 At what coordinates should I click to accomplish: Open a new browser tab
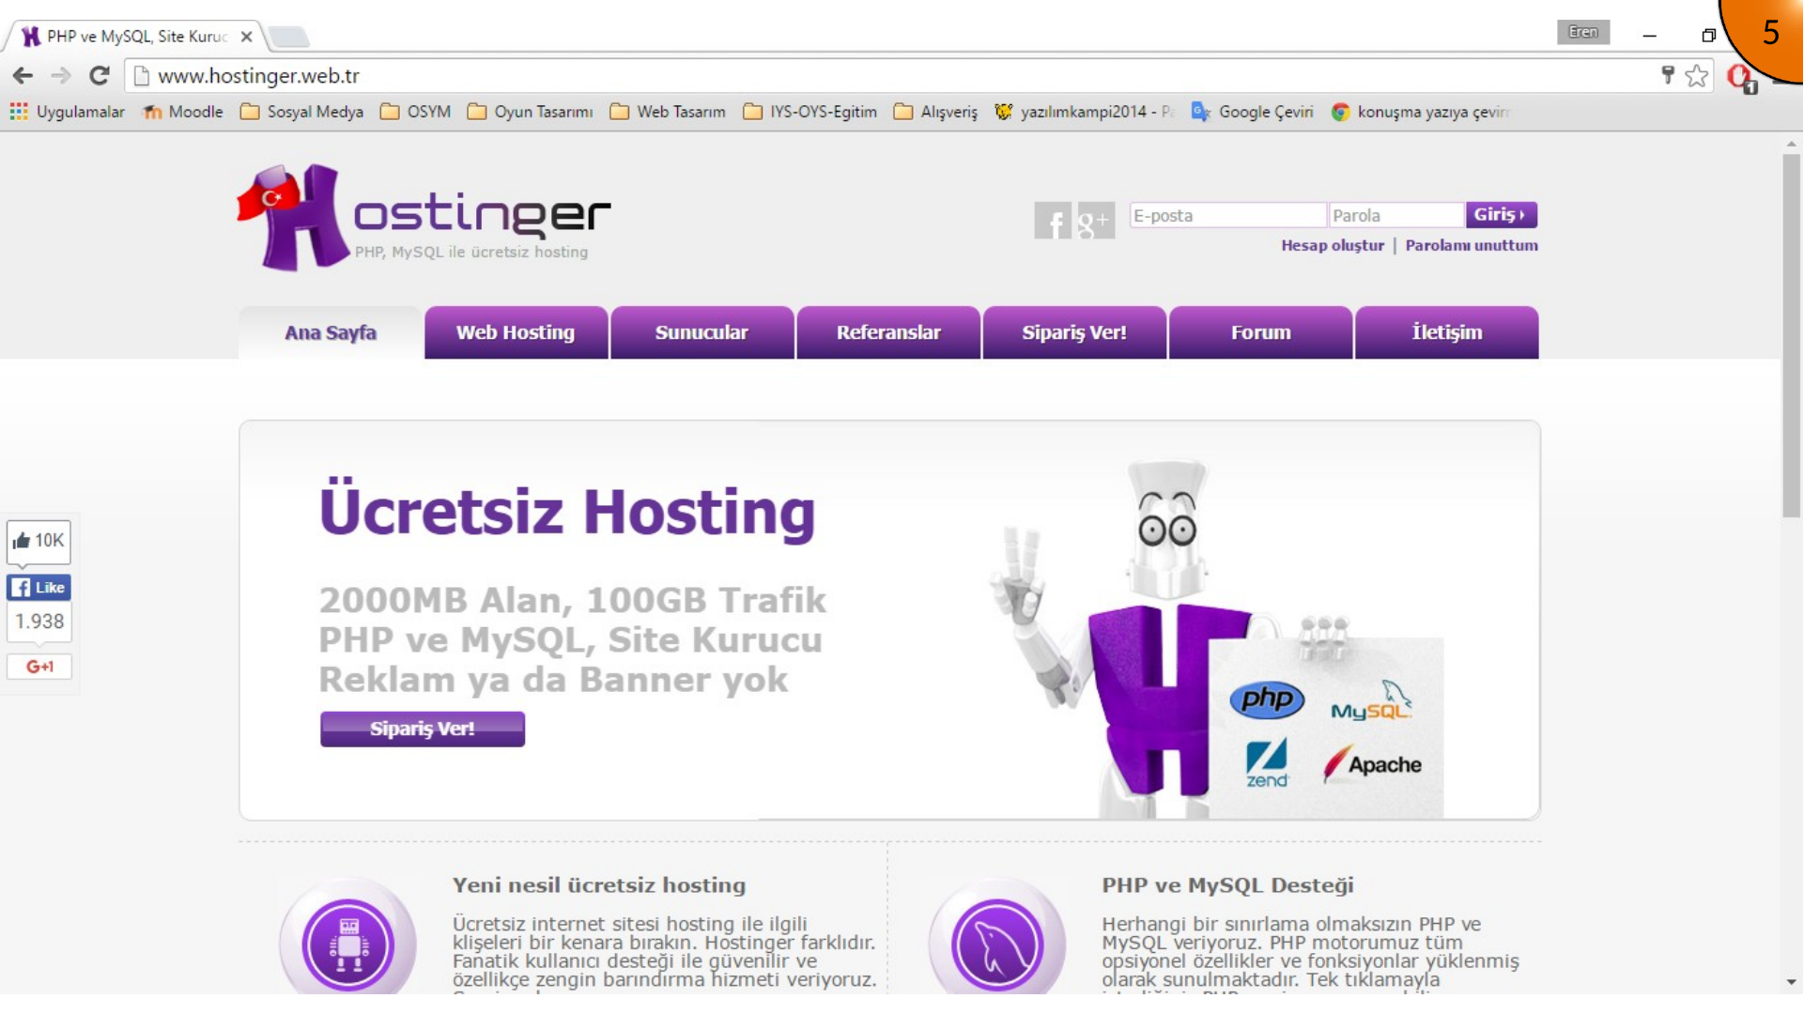click(288, 37)
